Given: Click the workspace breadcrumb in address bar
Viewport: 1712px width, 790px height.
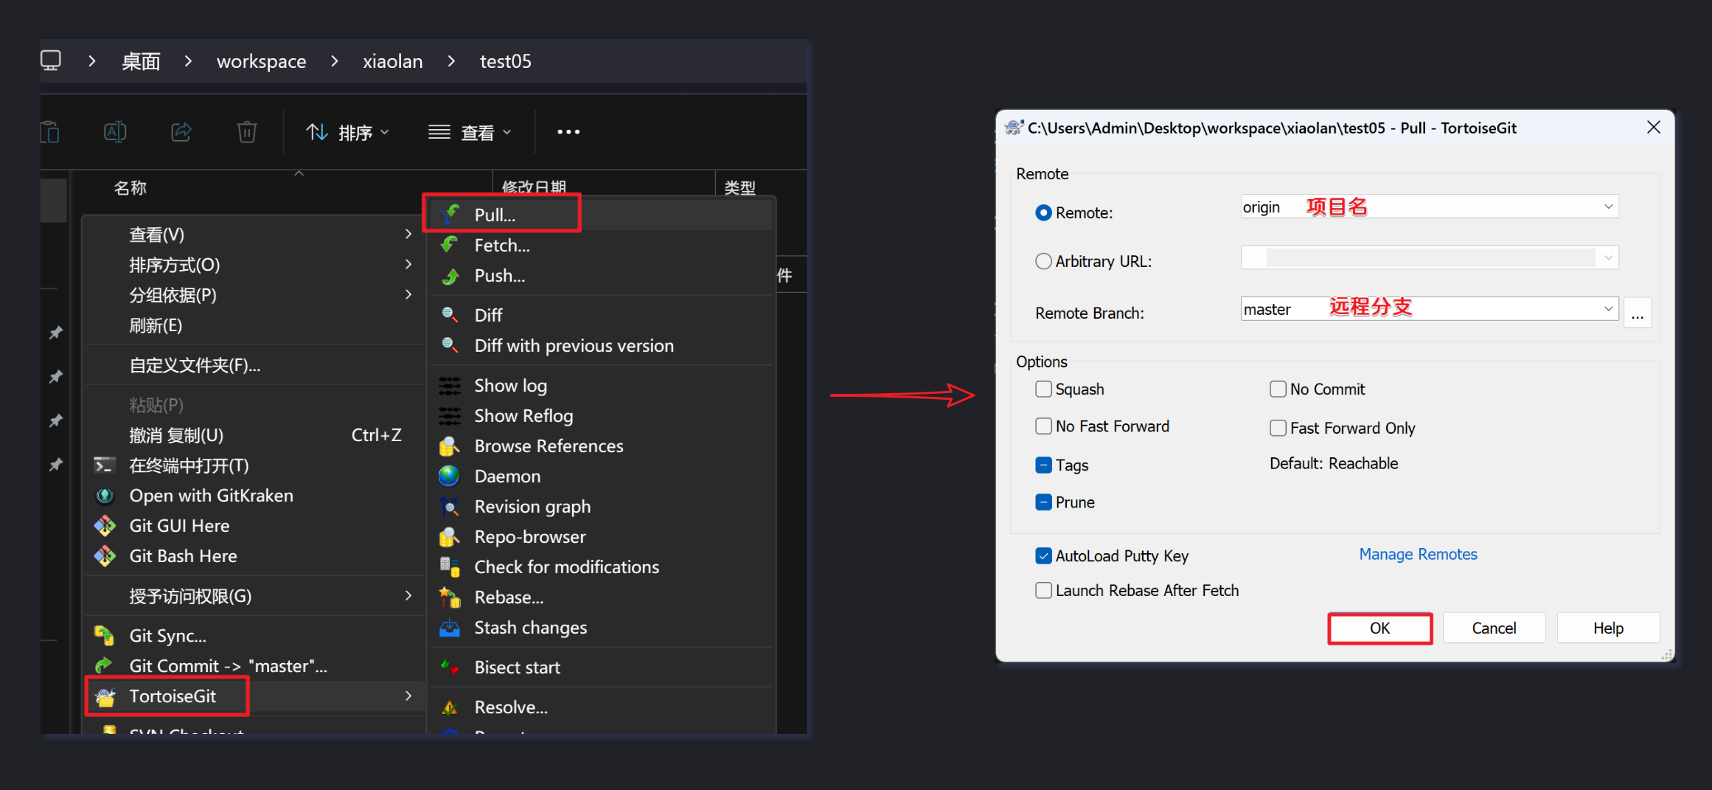Looking at the screenshot, I should click(x=261, y=61).
